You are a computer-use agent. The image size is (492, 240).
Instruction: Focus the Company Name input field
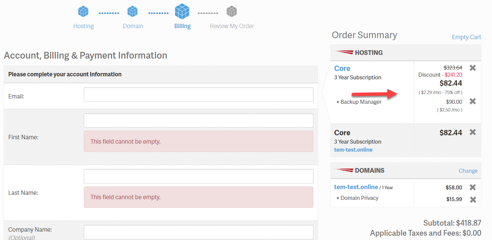[198, 232]
